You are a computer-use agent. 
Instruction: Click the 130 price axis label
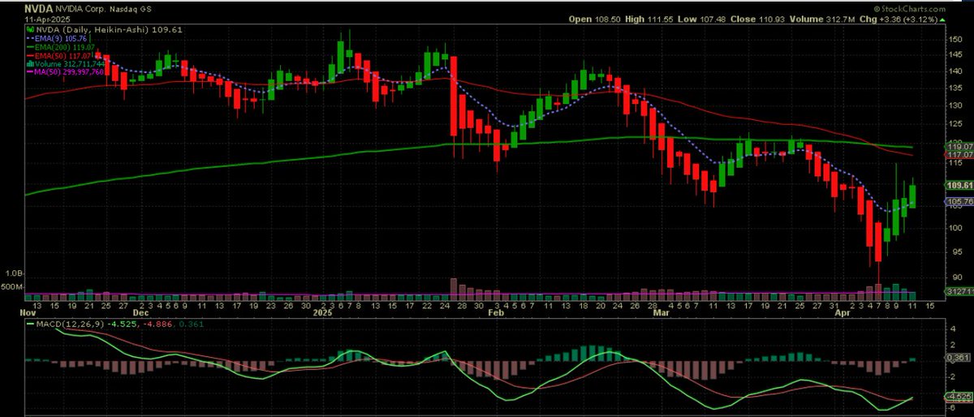coord(955,105)
